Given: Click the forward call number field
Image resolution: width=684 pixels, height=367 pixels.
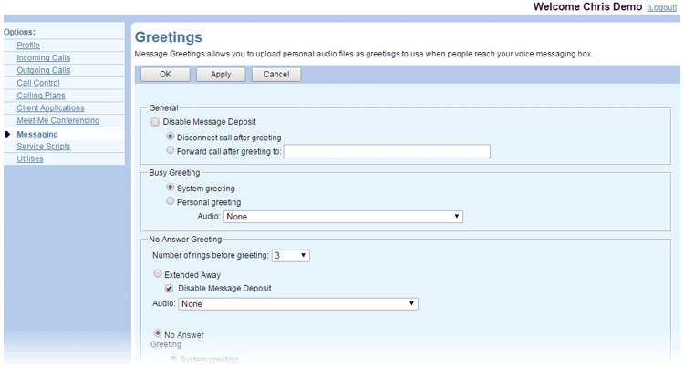Looking at the screenshot, I should click(x=387, y=151).
